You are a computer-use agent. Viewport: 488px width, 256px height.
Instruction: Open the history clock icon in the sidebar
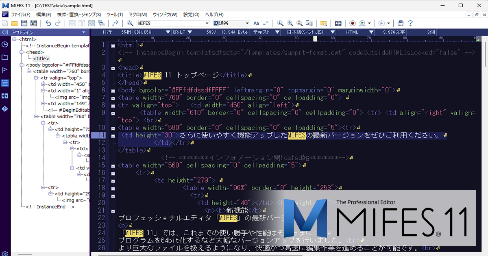coord(5,45)
